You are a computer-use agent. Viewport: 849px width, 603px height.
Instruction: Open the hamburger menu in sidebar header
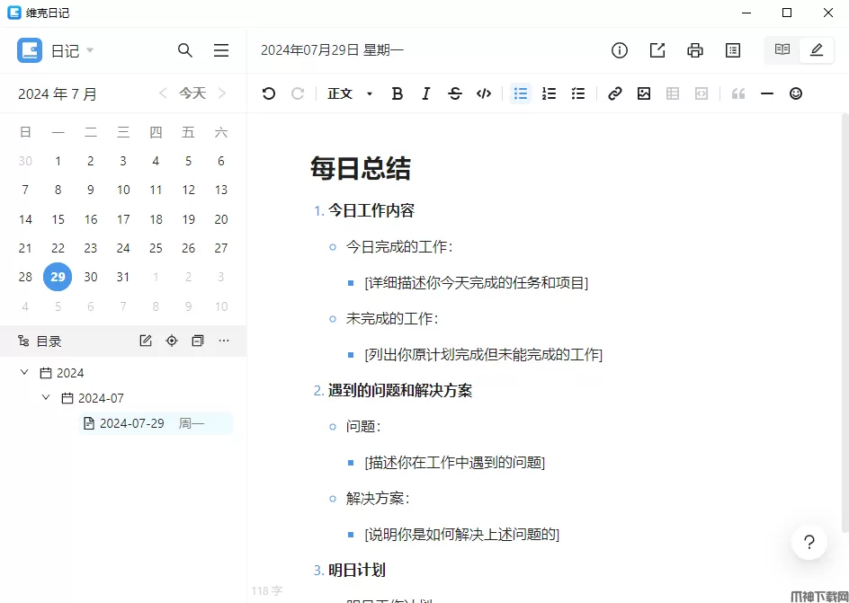tap(221, 50)
